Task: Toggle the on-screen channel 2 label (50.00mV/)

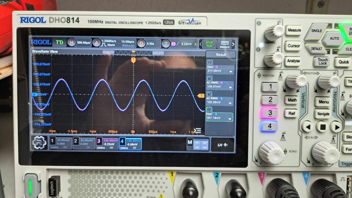Action: click(84, 143)
